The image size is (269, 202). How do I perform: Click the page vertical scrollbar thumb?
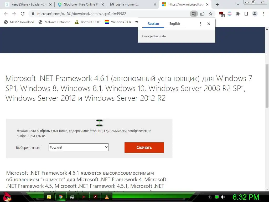pyautogui.click(x=267, y=86)
